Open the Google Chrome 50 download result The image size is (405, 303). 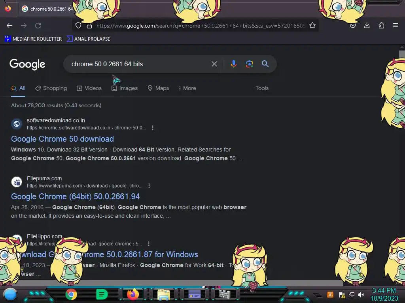point(62,139)
